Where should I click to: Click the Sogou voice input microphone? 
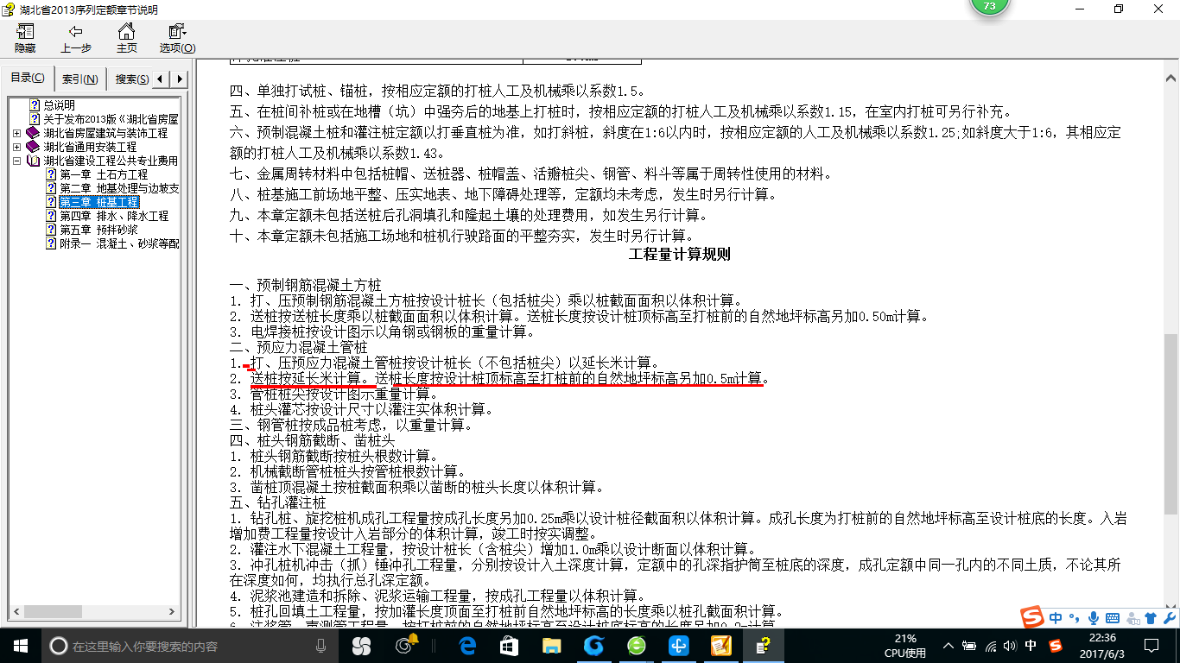pyautogui.click(x=1094, y=618)
